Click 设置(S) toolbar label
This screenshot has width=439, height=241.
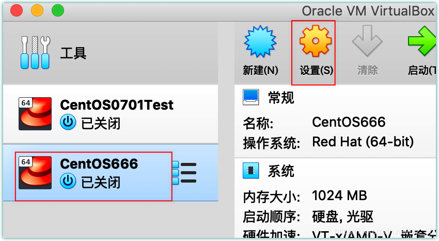click(317, 70)
